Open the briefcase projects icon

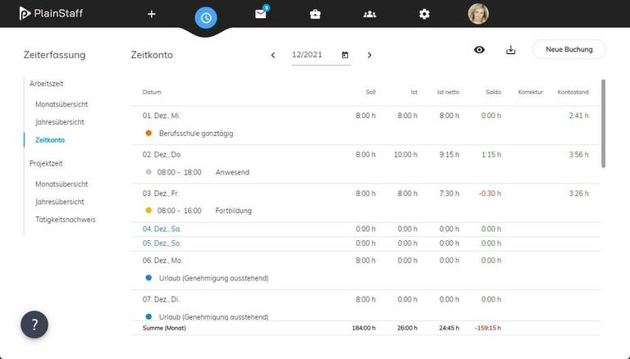315,14
